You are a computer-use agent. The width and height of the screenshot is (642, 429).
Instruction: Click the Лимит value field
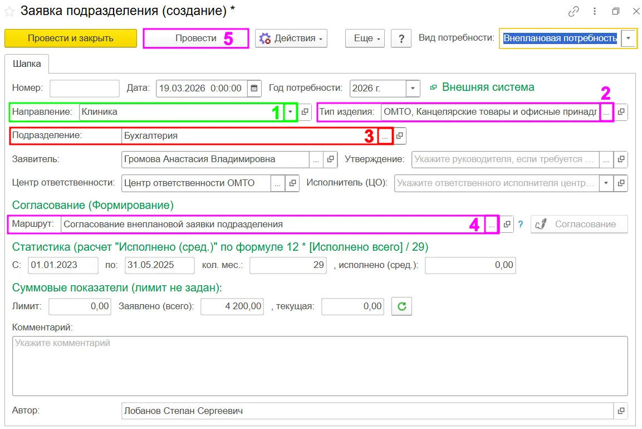pos(80,306)
